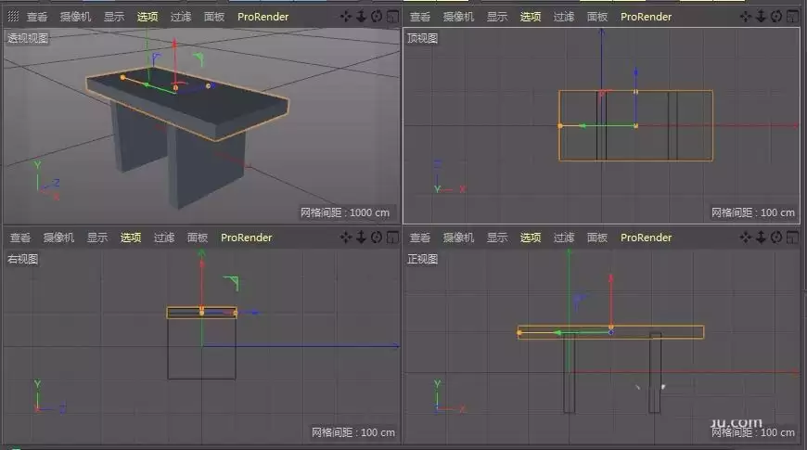807x450 pixels.
Task: Open 过滤 menu in the front view
Action: coord(564,238)
